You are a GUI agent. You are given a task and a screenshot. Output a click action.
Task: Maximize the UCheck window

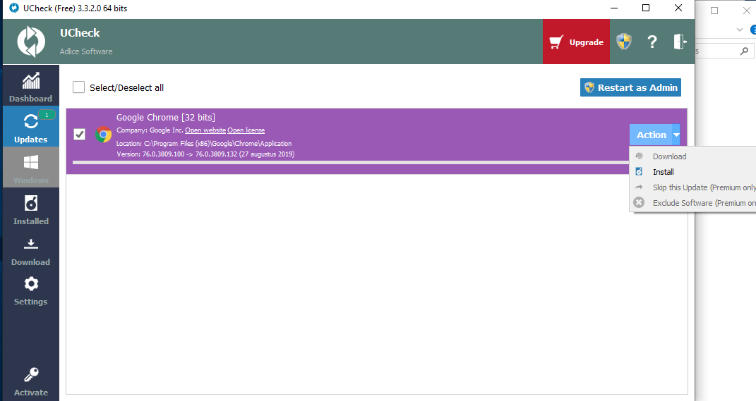(x=646, y=8)
